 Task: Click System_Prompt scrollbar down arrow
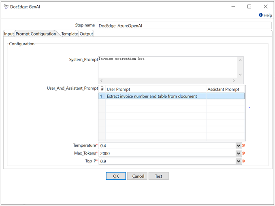(x=240, y=74)
